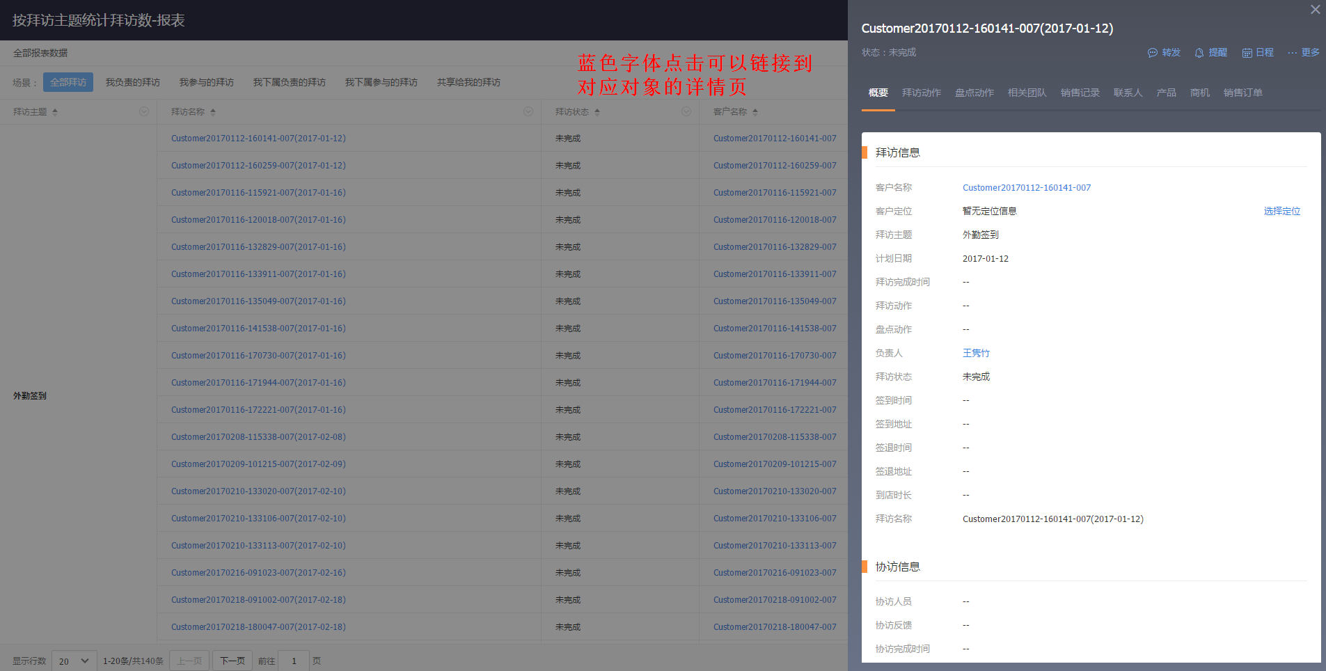
Task: Click the 前往 page number input field
Action: (x=294, y=661)
